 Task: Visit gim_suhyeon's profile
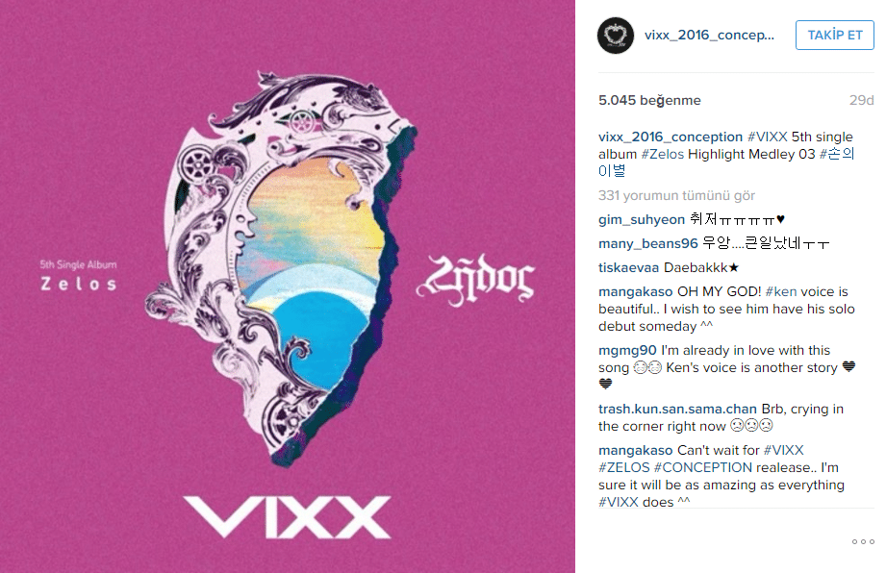coord(642,219)
